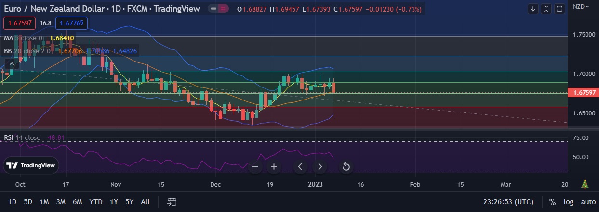
Task: Select the 1M time range
Action: [x=44, y=202]
